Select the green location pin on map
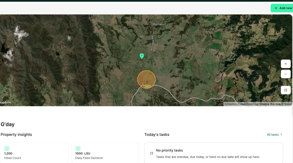Screen dimensions: 293x163 click(x=142, y=56)
